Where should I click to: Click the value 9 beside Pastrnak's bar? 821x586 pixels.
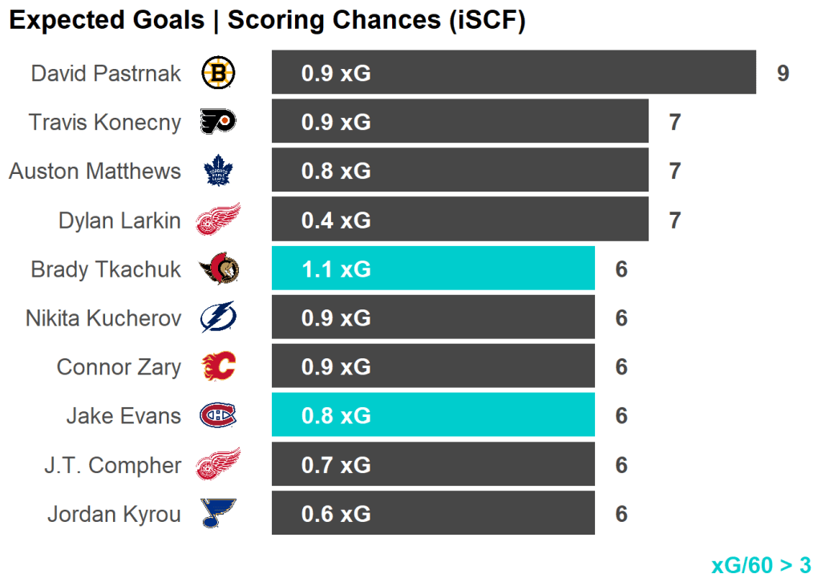[x=783, y=74]
